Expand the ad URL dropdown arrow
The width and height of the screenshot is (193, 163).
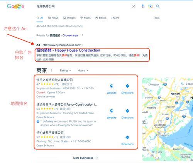point(83,45)
